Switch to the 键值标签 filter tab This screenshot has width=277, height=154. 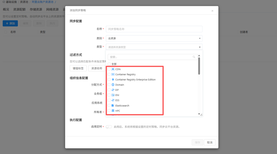point(78,68)
